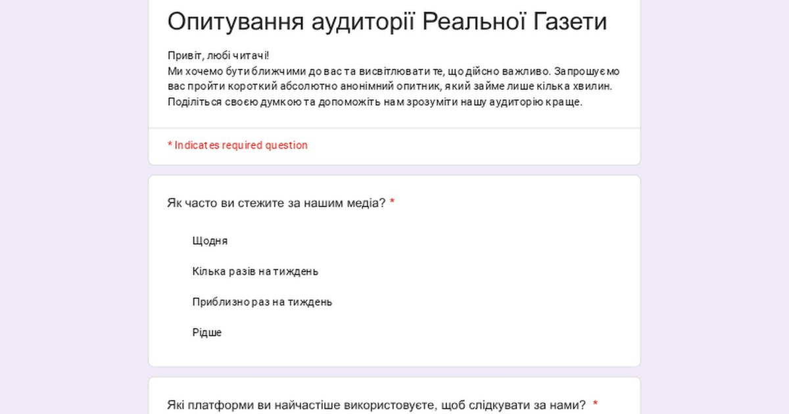
Task: Click the red asterisk after the platforms question
Action: tap(595, 405)
